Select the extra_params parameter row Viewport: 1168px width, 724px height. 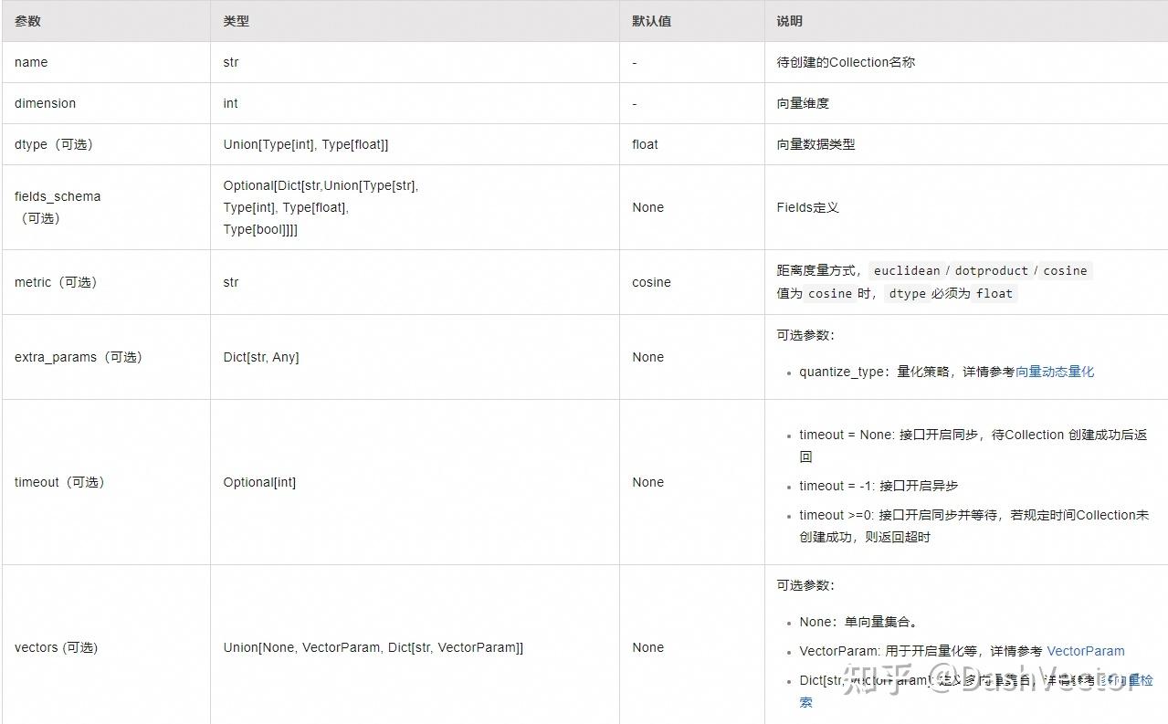(x=78, y=357)
